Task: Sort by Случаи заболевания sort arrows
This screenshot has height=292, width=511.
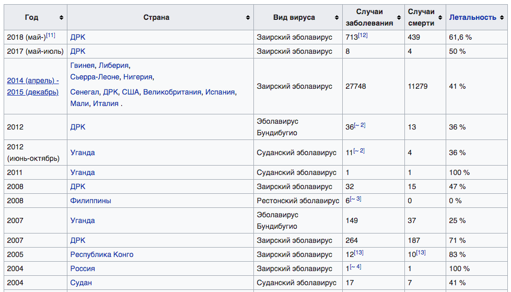Action: click(399, 18)
